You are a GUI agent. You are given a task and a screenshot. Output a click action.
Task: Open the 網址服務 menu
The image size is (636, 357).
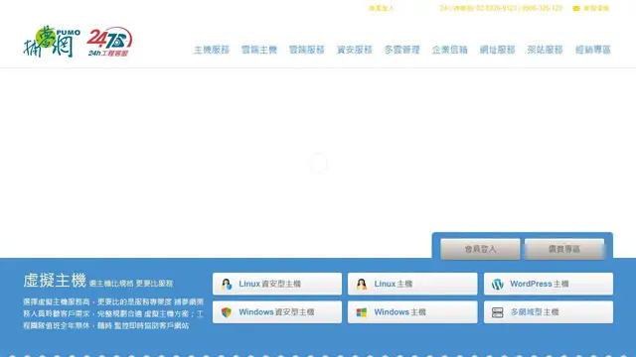pos(497,50)
